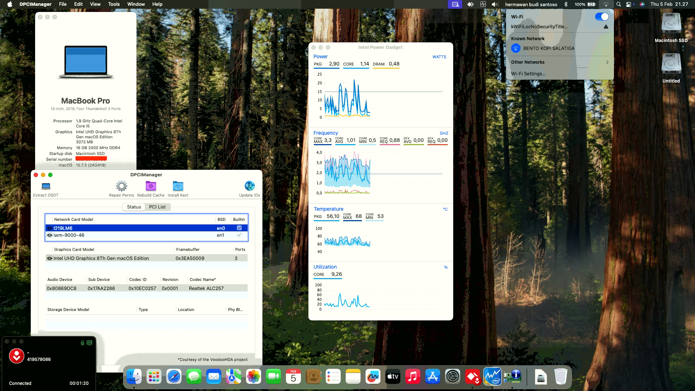This screenshot has height=391, width=695.
Task: Open Spotlight search in menu bar
Action: [619, 4]
